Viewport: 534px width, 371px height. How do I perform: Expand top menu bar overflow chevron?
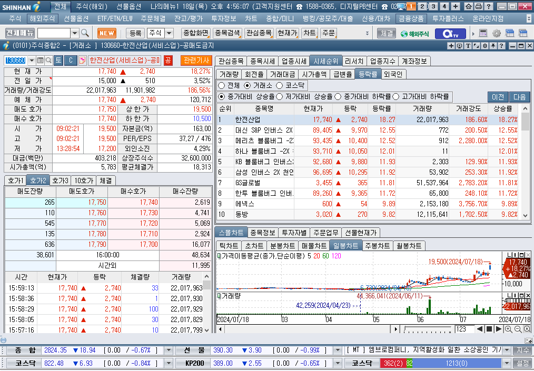tap(529, 18)
